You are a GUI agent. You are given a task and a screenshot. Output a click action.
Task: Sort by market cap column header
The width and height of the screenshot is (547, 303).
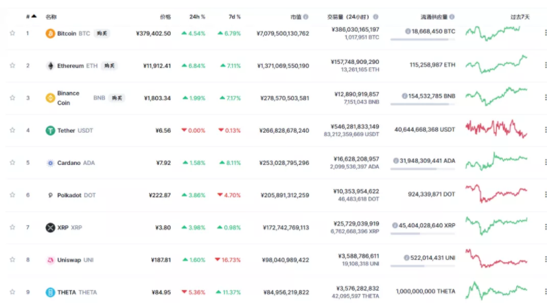pyautogui.click(x=296, y=16)
